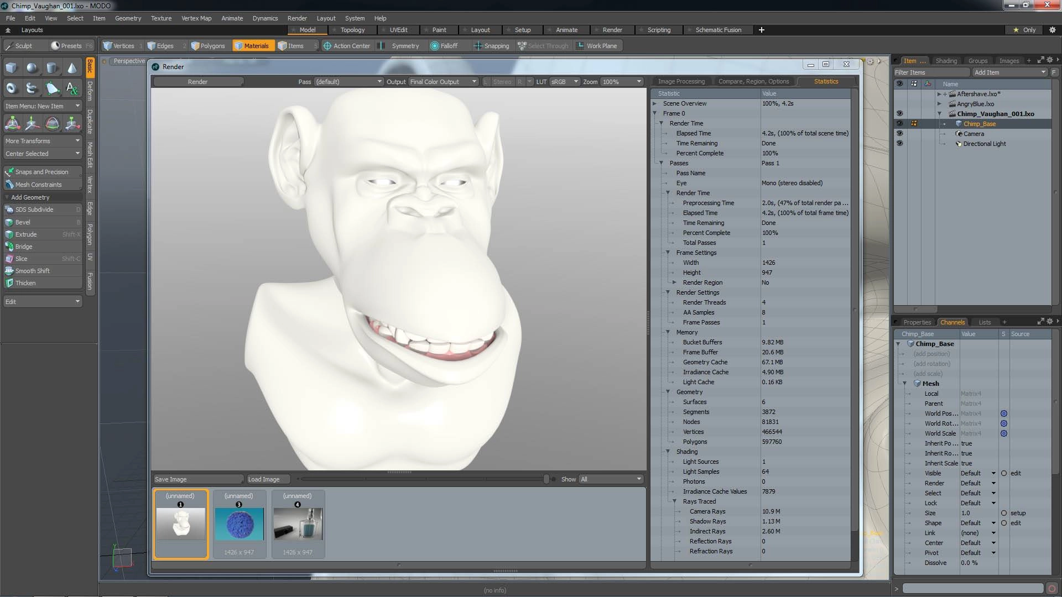Screen dimensions: 1062x597
Task: Open Item Menu: New Item dropdown
Action: pos(43,106)
